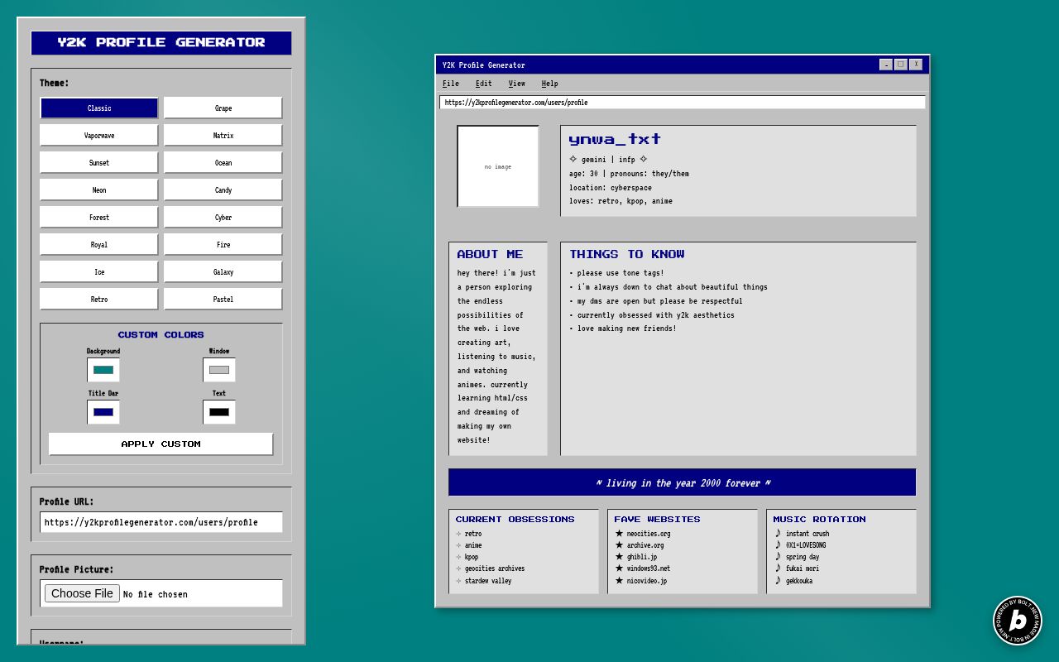Click "windows93.net" in the websites list
This screenshot has width=1059, height=662.
click(x=649, y=568)
